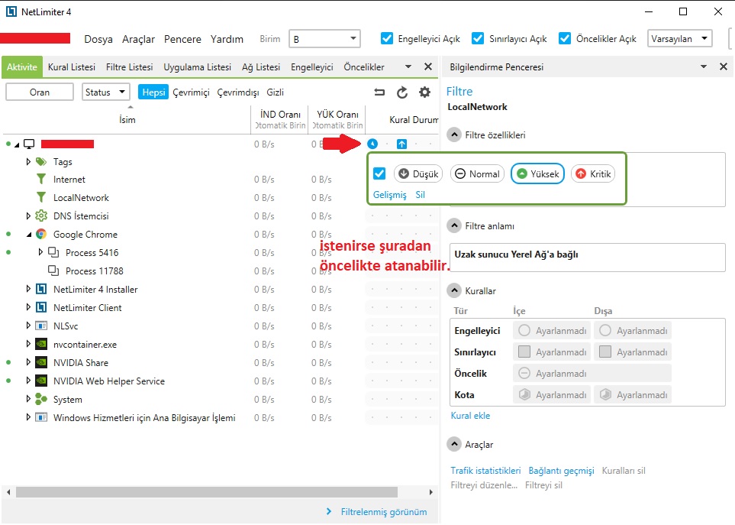The height and width of the screenshot is (525, 735).
Task: Click the Gelişmiş link in priority popup
Action: click(x=390, y=195)
